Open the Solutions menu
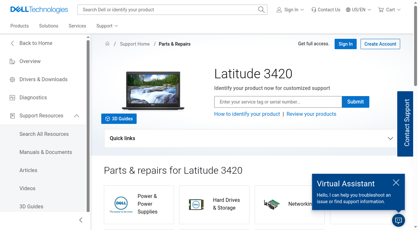418x230 pixels. (49, 26)
